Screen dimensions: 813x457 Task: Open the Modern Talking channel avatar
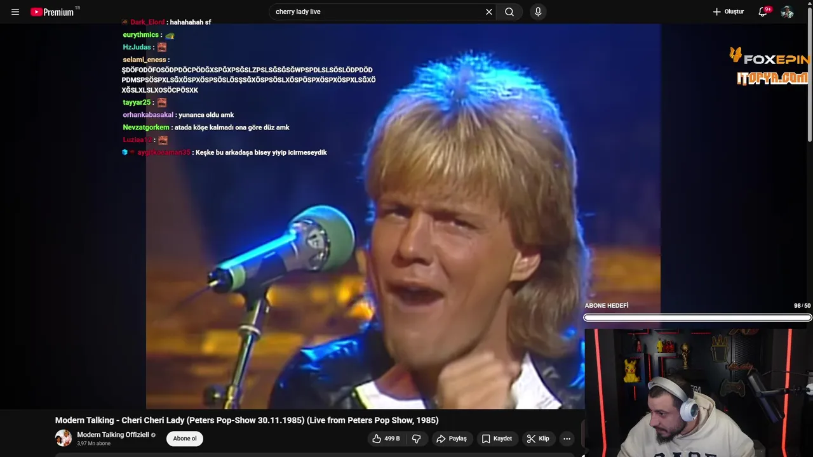(64, 438)
